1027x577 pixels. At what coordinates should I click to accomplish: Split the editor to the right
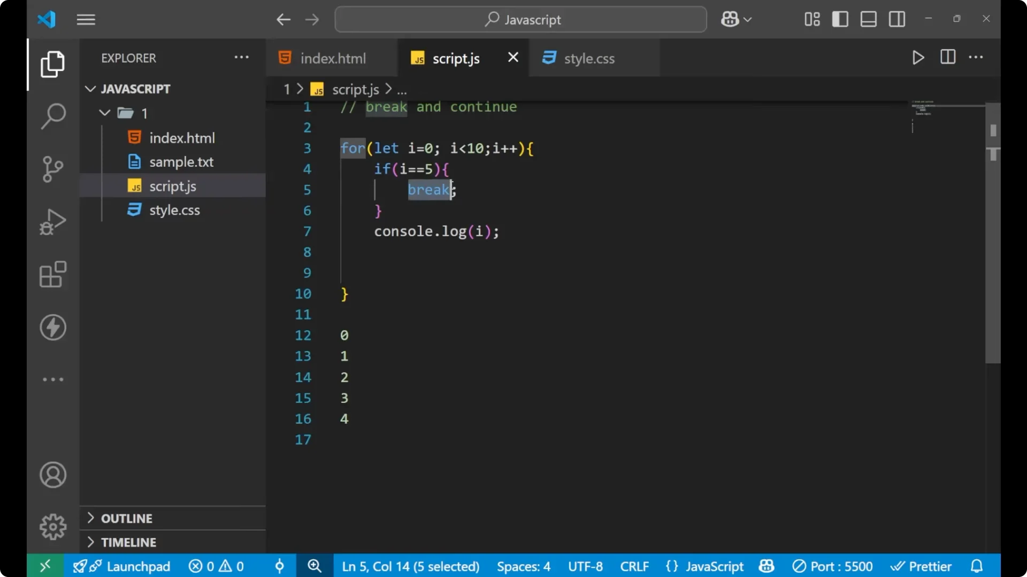[x=947, y=57]
